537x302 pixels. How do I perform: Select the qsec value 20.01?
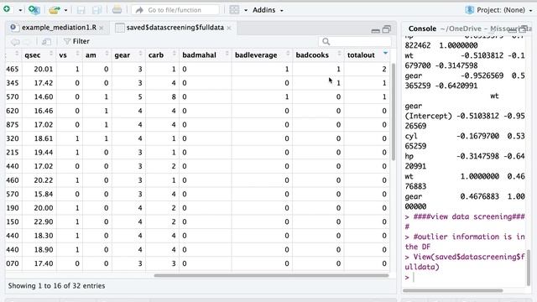tap(44, 69)
